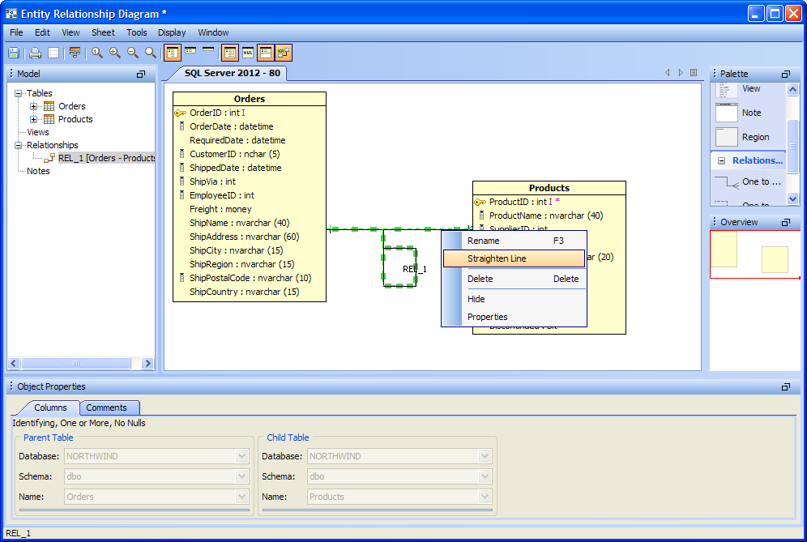Collapse the Relationships tree node

(19, 145)
